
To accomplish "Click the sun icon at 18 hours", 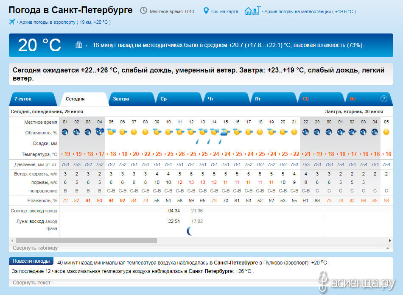I will [260, 132].
